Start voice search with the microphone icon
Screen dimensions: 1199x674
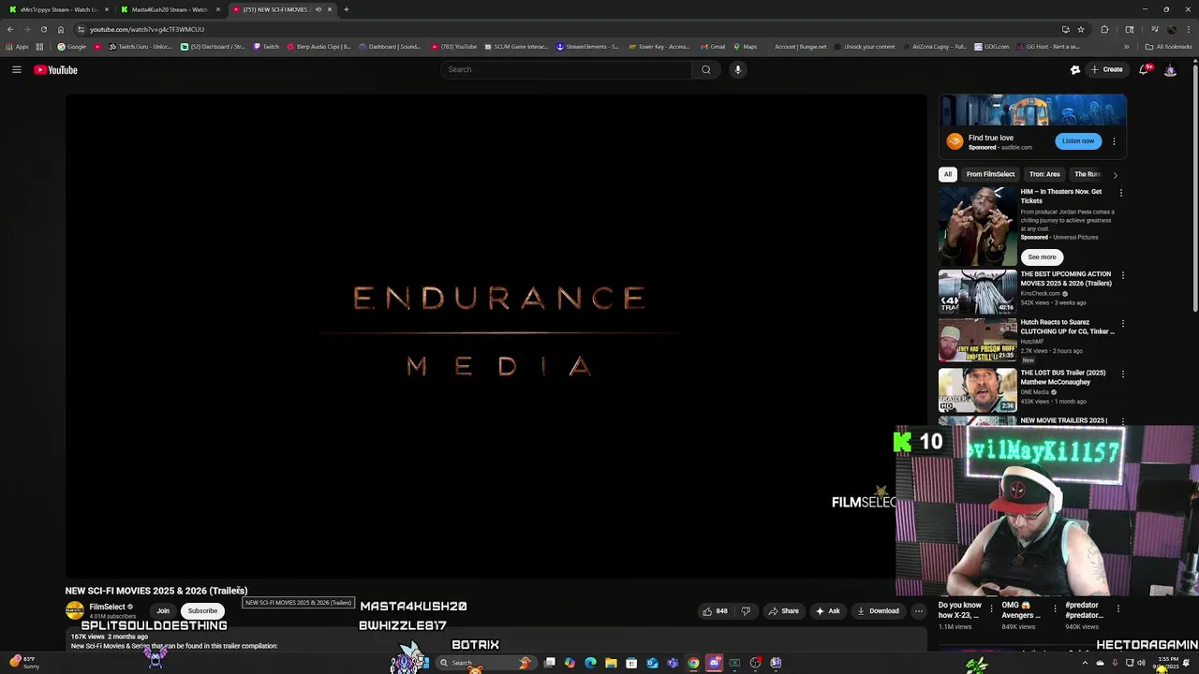738,69
